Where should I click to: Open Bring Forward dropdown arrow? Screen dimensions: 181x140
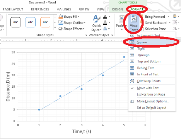coord(168,17)
